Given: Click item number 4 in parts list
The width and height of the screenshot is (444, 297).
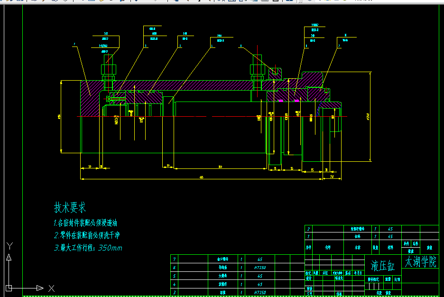Looking at the screenshot, I should pos(175,284).
